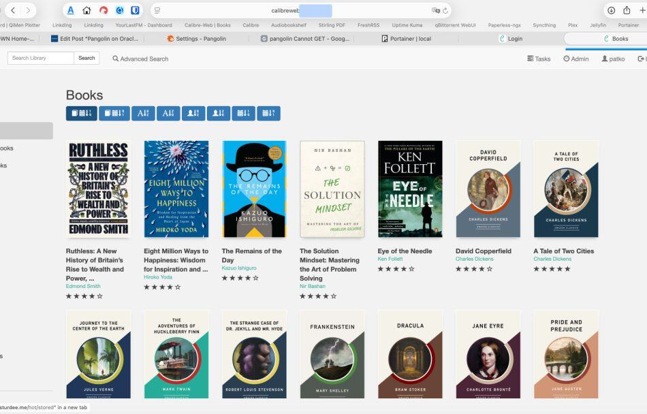Select author Charles Dickens under David Copperfield
Image resolution: width=647 pixels, height=414 pixels.
[x=475, y=259]
